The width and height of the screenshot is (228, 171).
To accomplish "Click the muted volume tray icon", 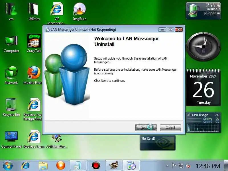I will [188, 166].
